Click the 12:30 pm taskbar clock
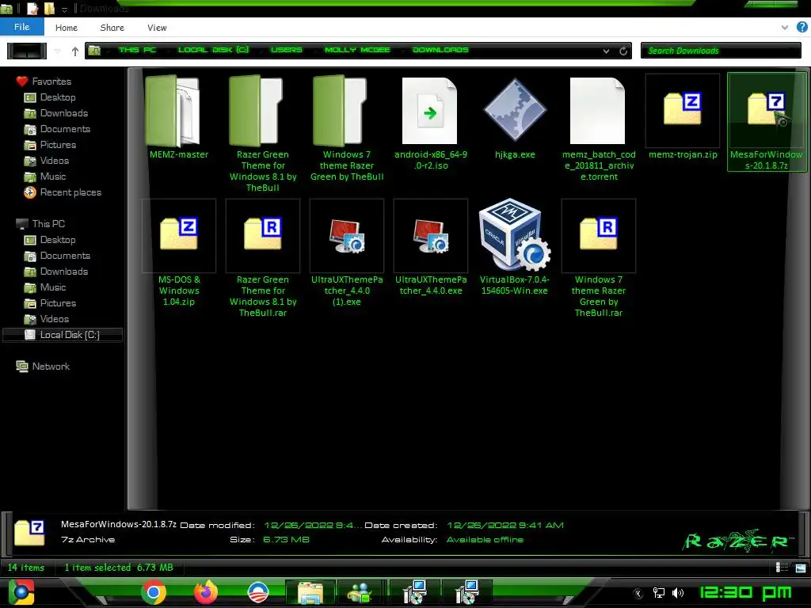The height and width of the screenshot is (608, 811). 745,592
